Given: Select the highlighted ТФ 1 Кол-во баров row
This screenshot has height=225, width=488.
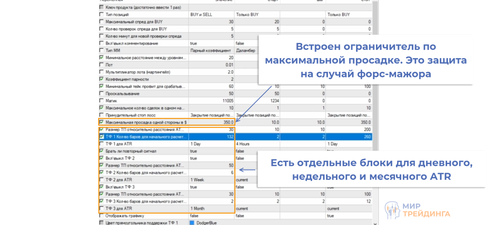Looking at the screenshot, I should (x=143, y=137).
